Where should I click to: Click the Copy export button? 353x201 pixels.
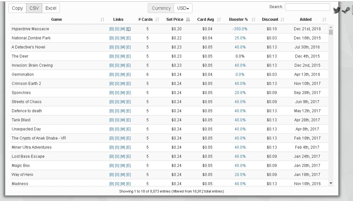pos(17,8)
